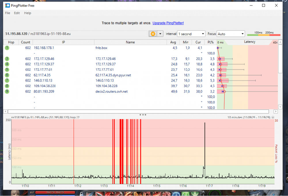Expand the 10 minutes timeline range chevron

272,118
